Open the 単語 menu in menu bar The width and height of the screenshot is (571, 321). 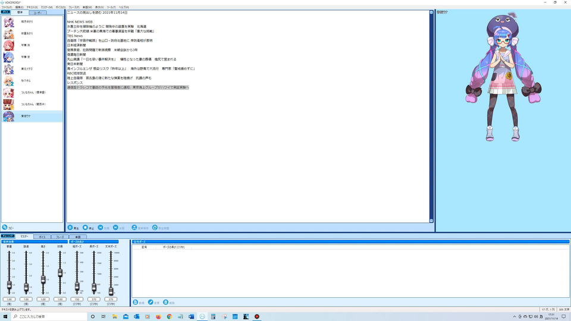(x=87, y=7)
